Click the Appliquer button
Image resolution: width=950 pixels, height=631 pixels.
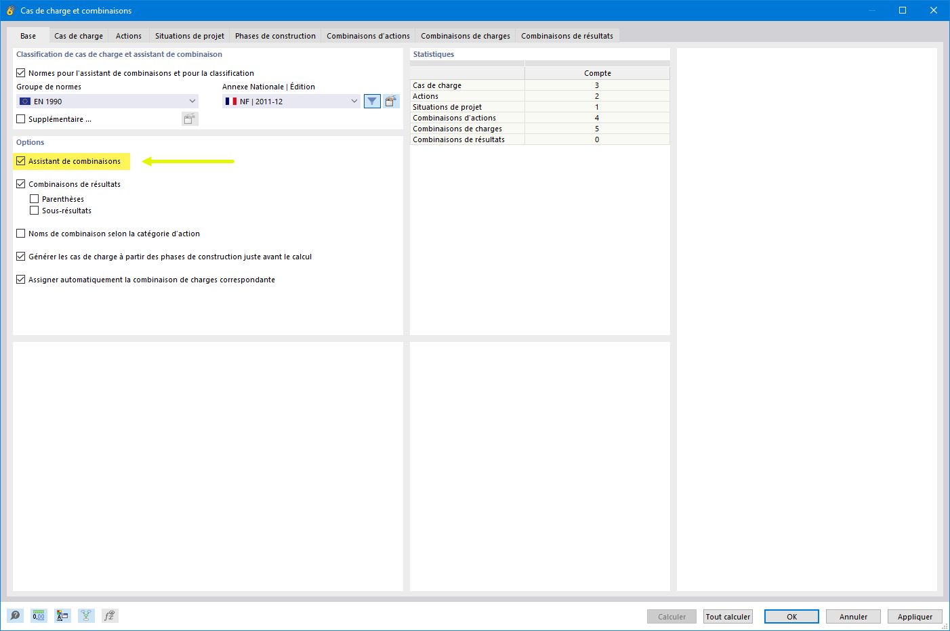[915, 617]
